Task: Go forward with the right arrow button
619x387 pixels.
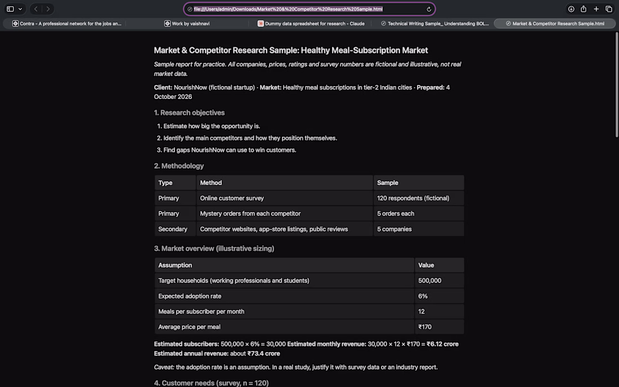Action: (x=48, y=9)
